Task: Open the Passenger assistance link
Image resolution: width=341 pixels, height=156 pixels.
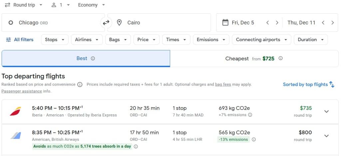Action: click(22, 91)
